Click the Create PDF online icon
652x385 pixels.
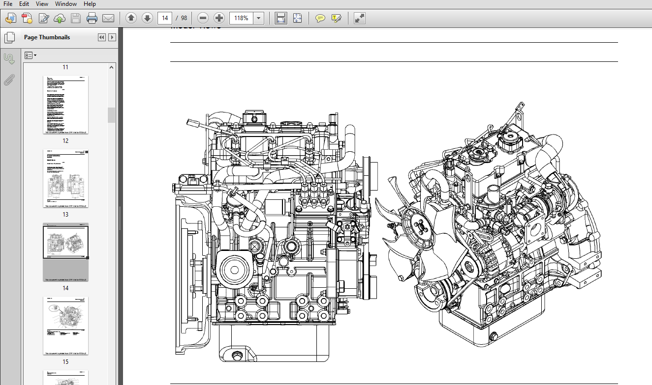(10, 19)
